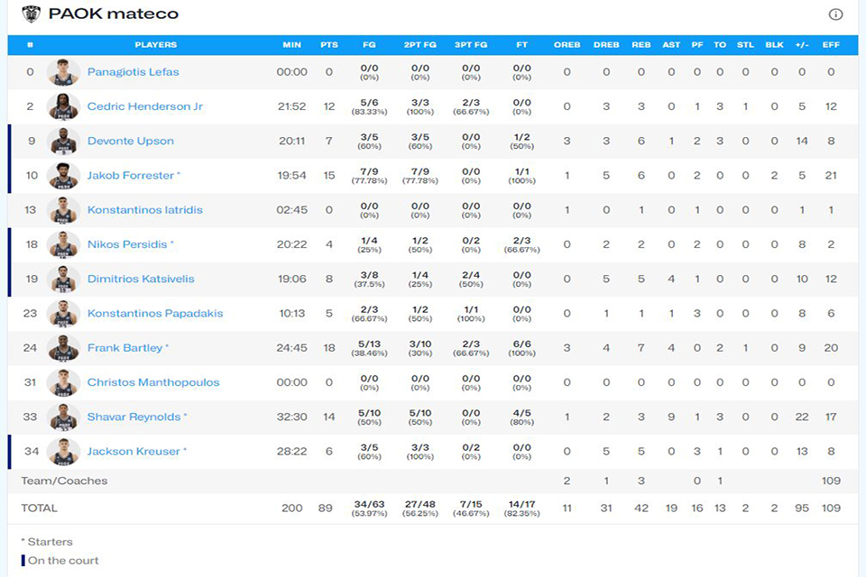The height and width of the screenshot is (577, 866).
Task: Open Panagiotis Lefas player profile
Action: [134, 72]
